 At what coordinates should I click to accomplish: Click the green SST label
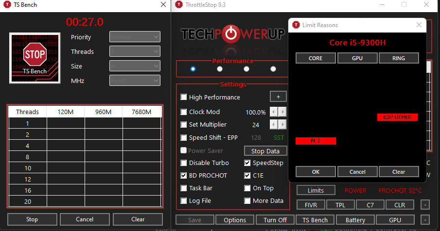pyautogui.click(x=279, y=138)
